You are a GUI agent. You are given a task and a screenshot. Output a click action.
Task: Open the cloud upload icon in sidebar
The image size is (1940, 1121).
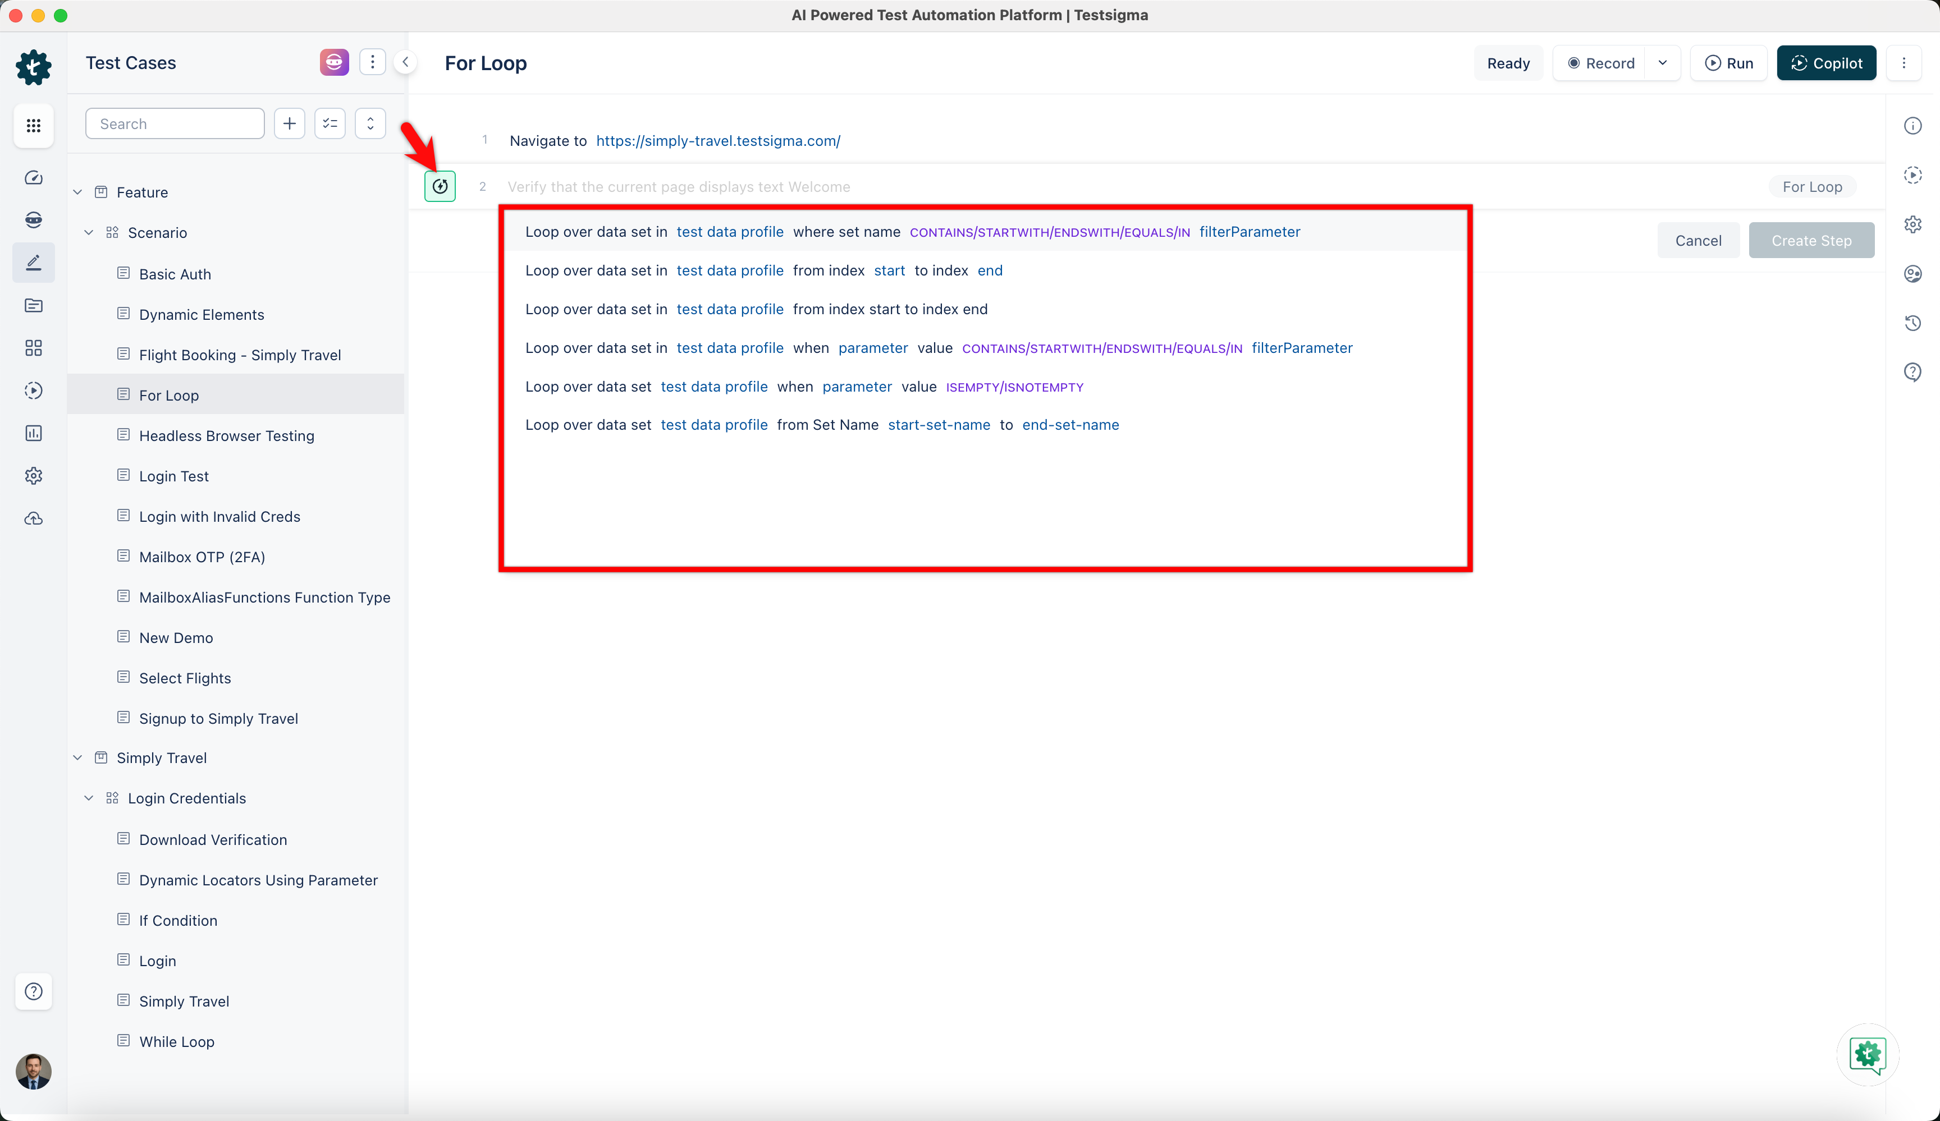(33, 518)
